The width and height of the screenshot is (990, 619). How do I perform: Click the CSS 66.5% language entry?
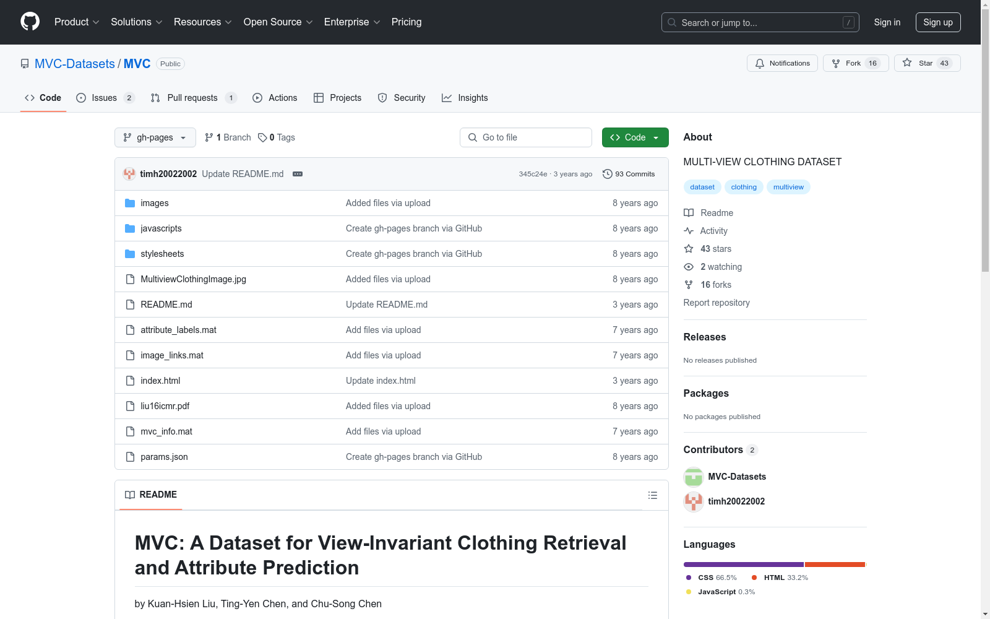pos(712,578)
